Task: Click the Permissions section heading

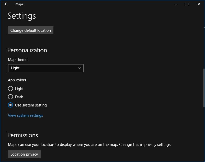Action: click(23, 135)
